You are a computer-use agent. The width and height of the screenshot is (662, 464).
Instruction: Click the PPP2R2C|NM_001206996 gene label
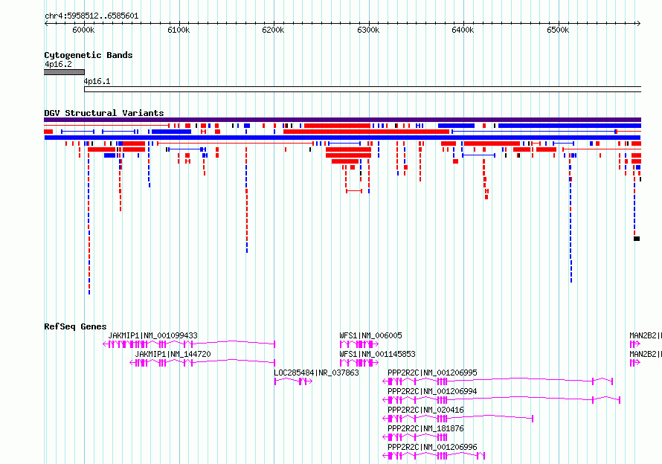tap(432, 447)
